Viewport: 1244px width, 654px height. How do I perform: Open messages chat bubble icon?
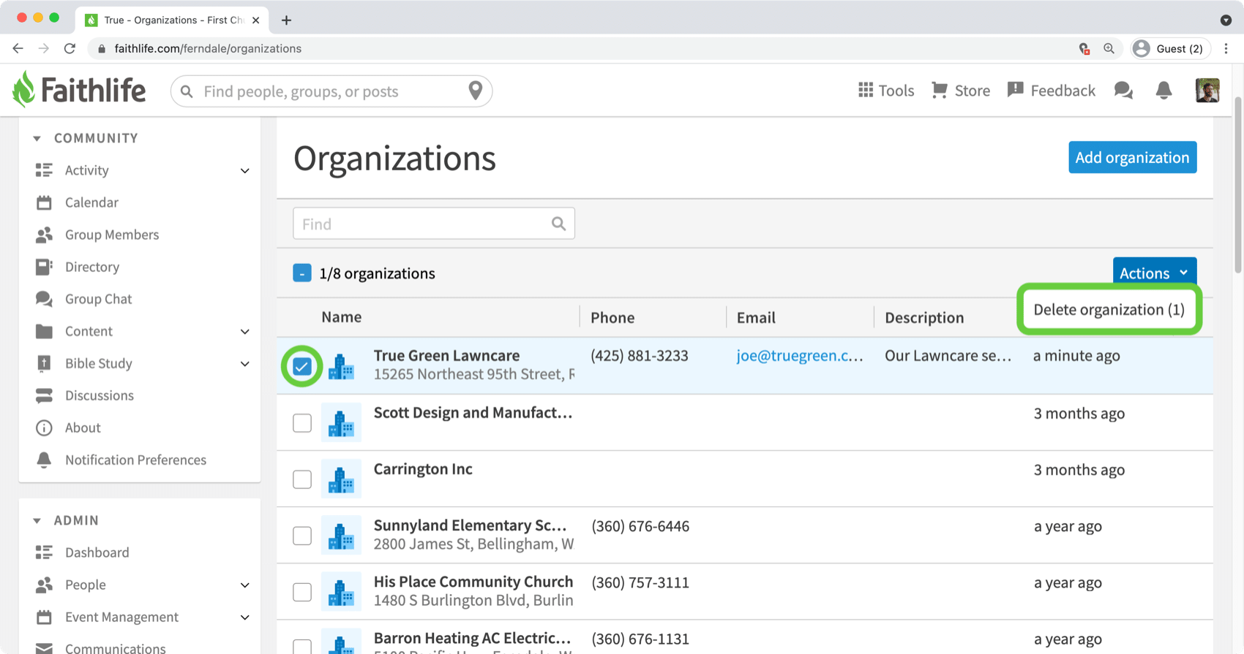click(1123, 90)
